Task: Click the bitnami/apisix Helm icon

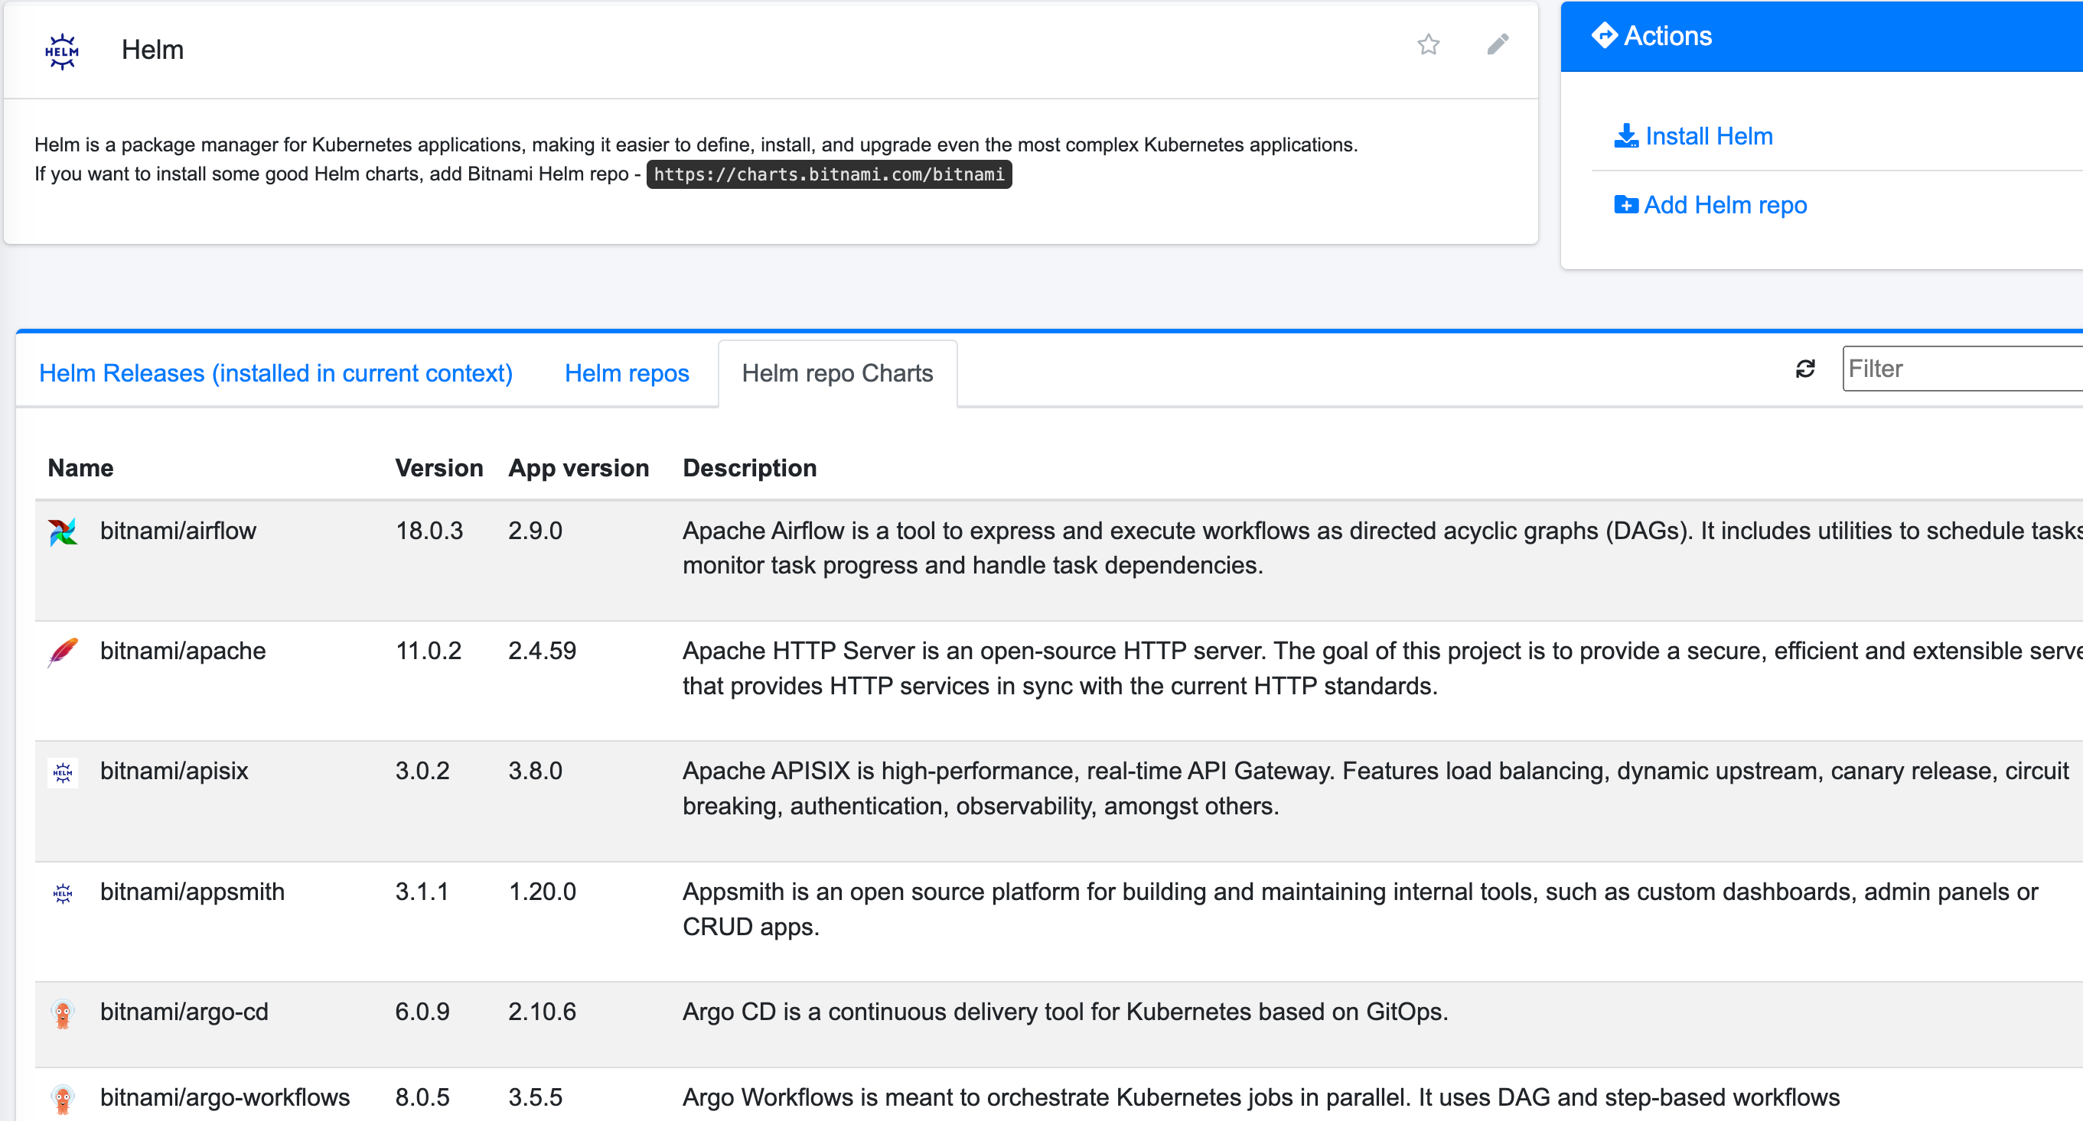Action: [62, 772]
